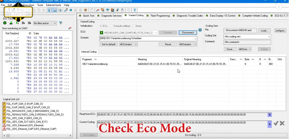
Task: Click the Reset button
Action: (168, 44)
